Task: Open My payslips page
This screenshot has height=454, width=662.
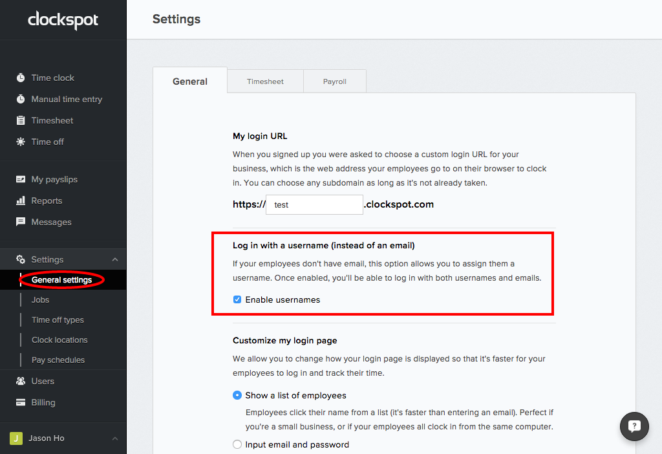Action: pos(54,180)
